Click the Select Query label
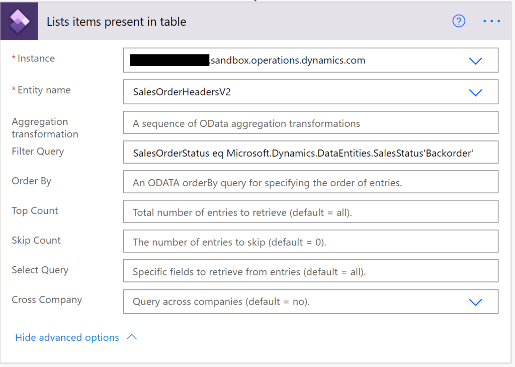This screenshot has height=367, width=515. tap(40, 270)
